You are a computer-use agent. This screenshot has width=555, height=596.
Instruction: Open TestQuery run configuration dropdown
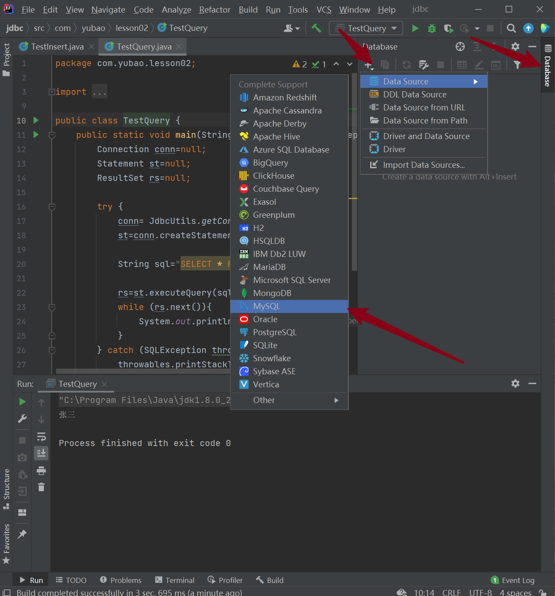coord(366,28)
